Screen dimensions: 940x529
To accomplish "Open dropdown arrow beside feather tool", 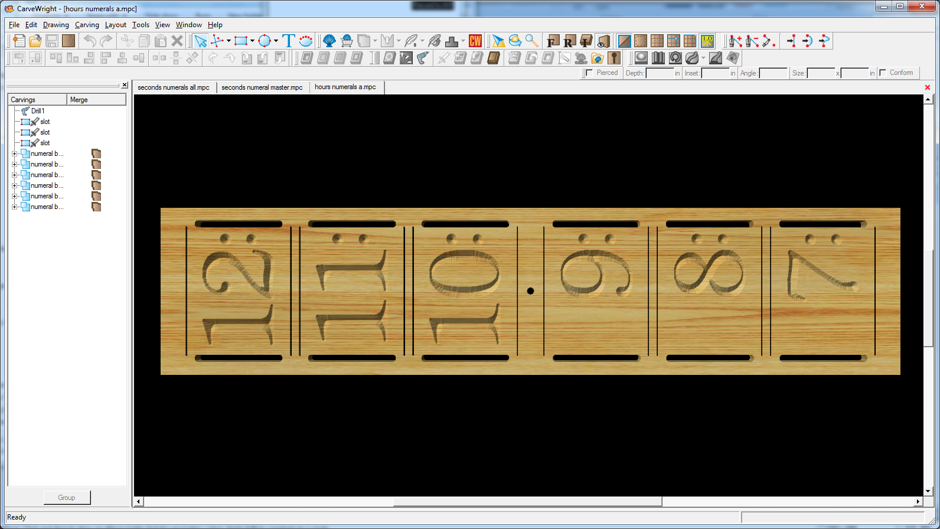I will click(422, 41).
